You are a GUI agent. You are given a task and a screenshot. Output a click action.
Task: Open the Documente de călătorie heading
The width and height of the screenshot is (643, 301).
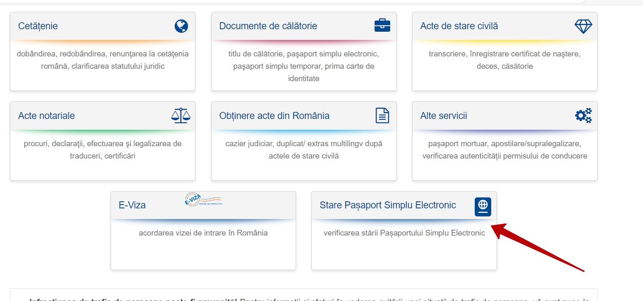pos(268,26)
